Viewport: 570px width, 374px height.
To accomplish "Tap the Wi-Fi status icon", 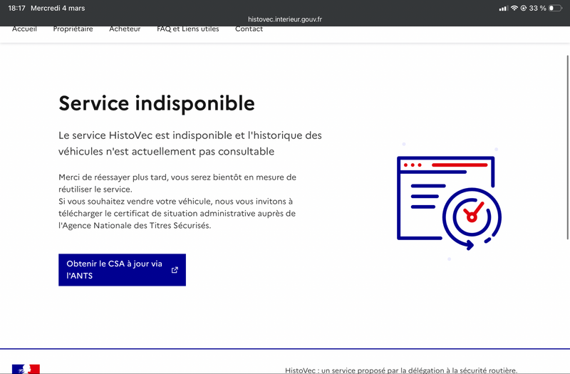I will coord(514,8).
